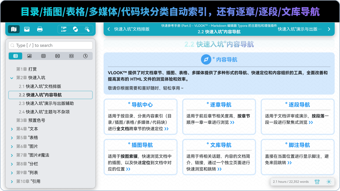
Task: Follow the 逐章导航 card arrow link
Action: (232, 123)
